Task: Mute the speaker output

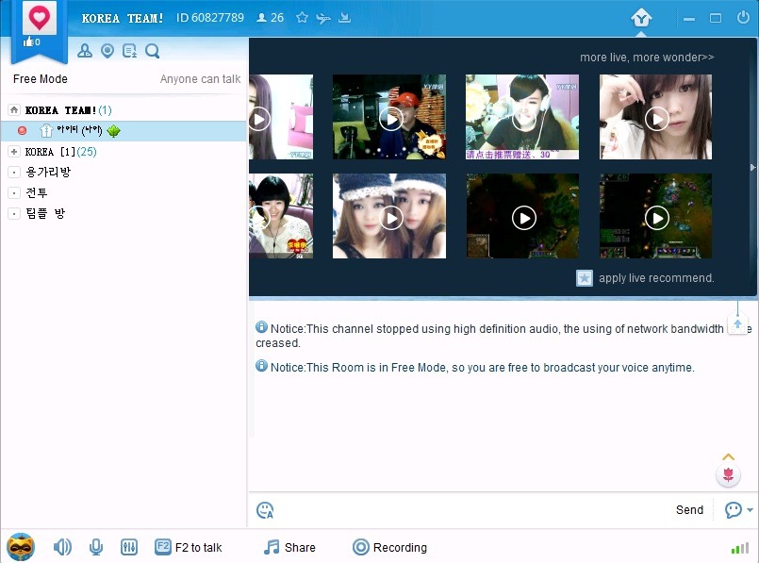Action: coord(62,547)
